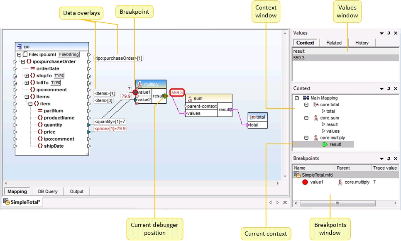Click the ipo component header icon
Viewport: 401px width, 241px height.
point(19,46)
